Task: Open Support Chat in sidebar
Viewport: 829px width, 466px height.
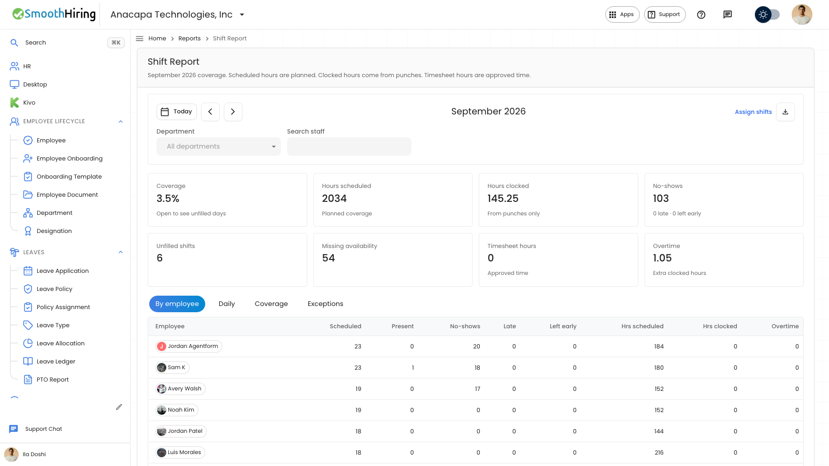Action: pyautogui.click(x=44, y=429)
